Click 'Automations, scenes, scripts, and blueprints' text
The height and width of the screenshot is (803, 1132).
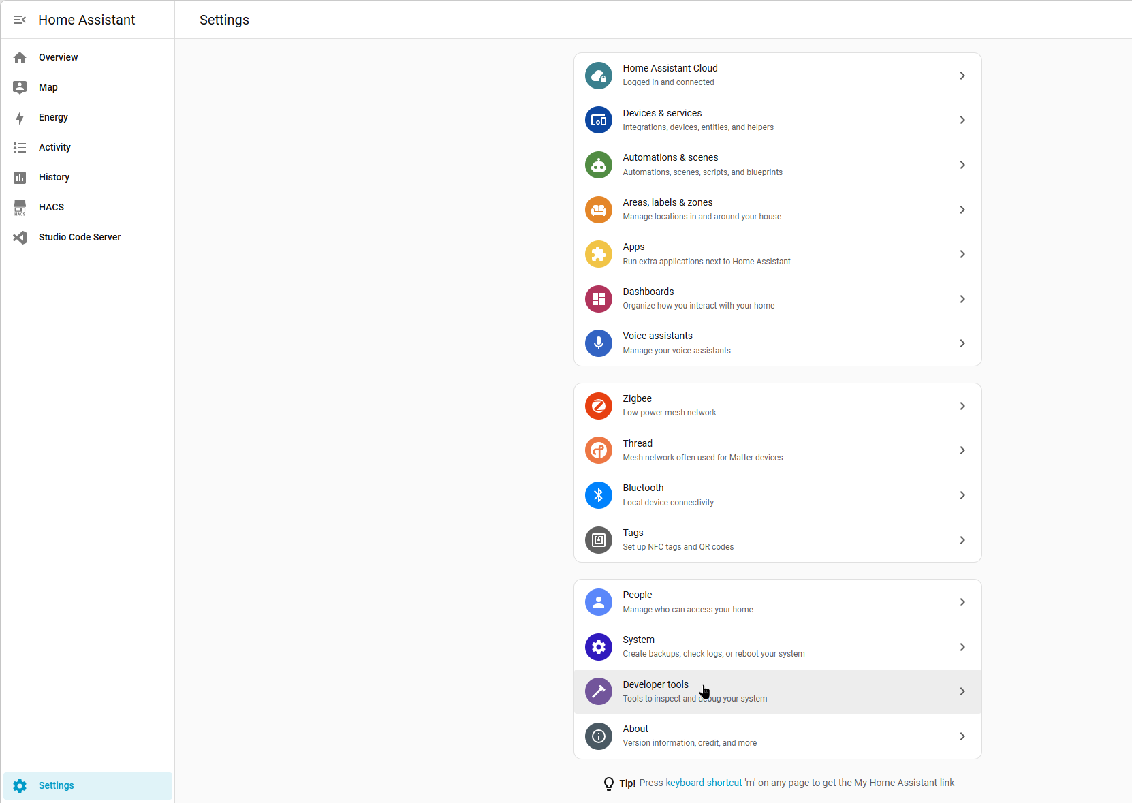[x=702, y=172]
